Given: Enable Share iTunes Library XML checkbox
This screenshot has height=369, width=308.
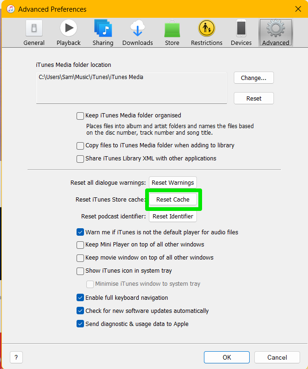Looking at the screenshot, I should click(80, 159).
